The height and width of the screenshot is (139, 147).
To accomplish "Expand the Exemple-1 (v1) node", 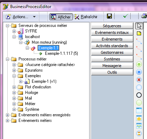I will (21, 81).
